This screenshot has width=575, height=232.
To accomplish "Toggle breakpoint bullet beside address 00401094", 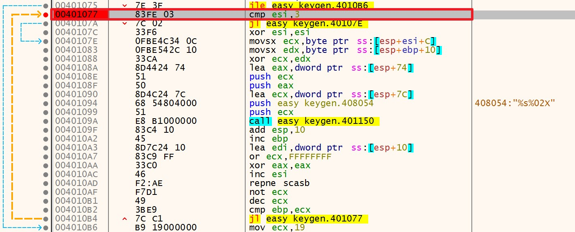I will click(x=46, y=103).
